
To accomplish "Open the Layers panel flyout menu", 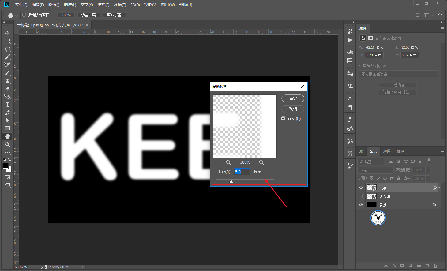I will point(442,151).
